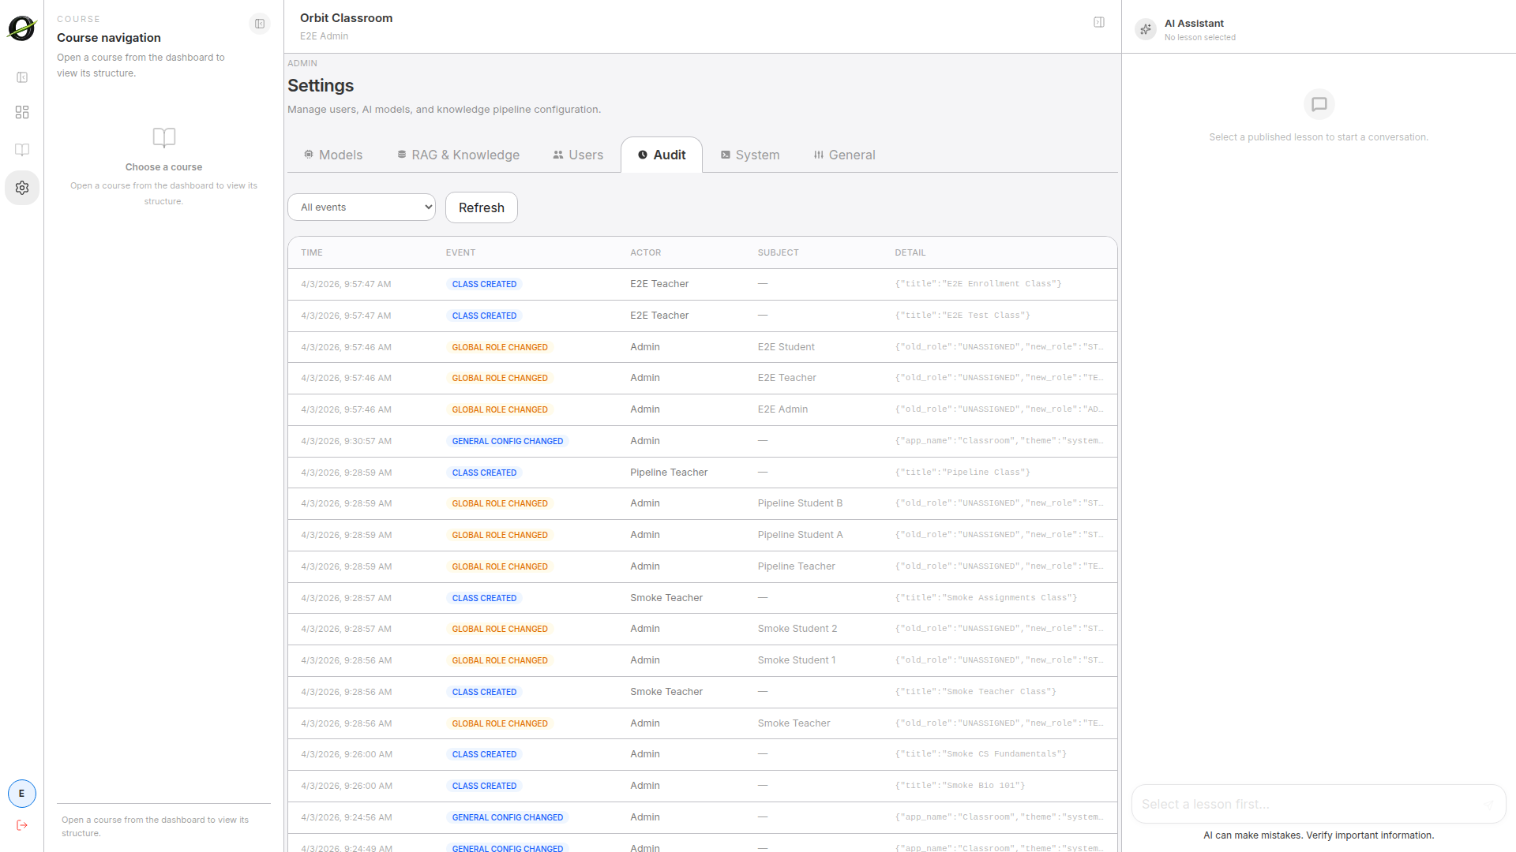The image size is (1516, 852).
Task: Click the Pipeline Student A subject cell
Action: point(801,535)
